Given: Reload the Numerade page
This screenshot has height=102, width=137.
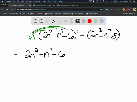Looking at the screenshot, I should [12, 10].
